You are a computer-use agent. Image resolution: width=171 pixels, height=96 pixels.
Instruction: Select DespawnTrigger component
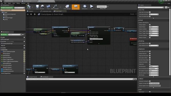pos(9,18)
